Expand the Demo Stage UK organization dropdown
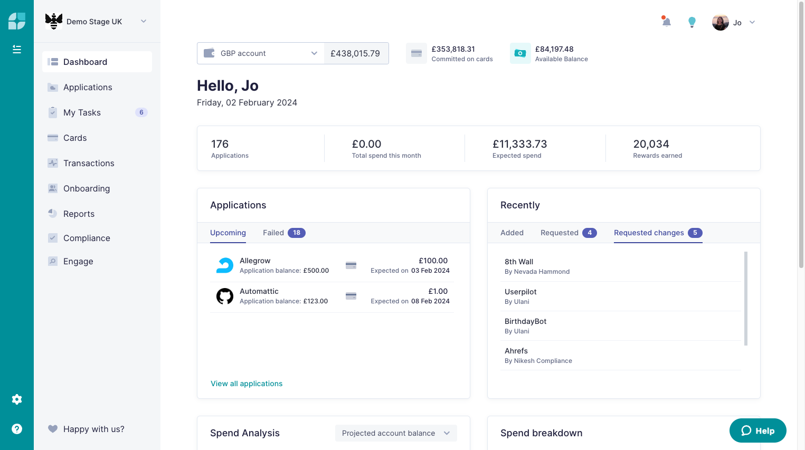Screen dimensions: 805x450 pos(144,21)
